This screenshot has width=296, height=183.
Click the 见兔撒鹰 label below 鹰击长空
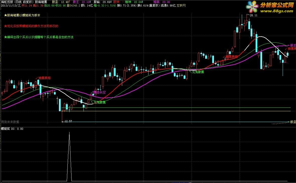click(100, 102)
